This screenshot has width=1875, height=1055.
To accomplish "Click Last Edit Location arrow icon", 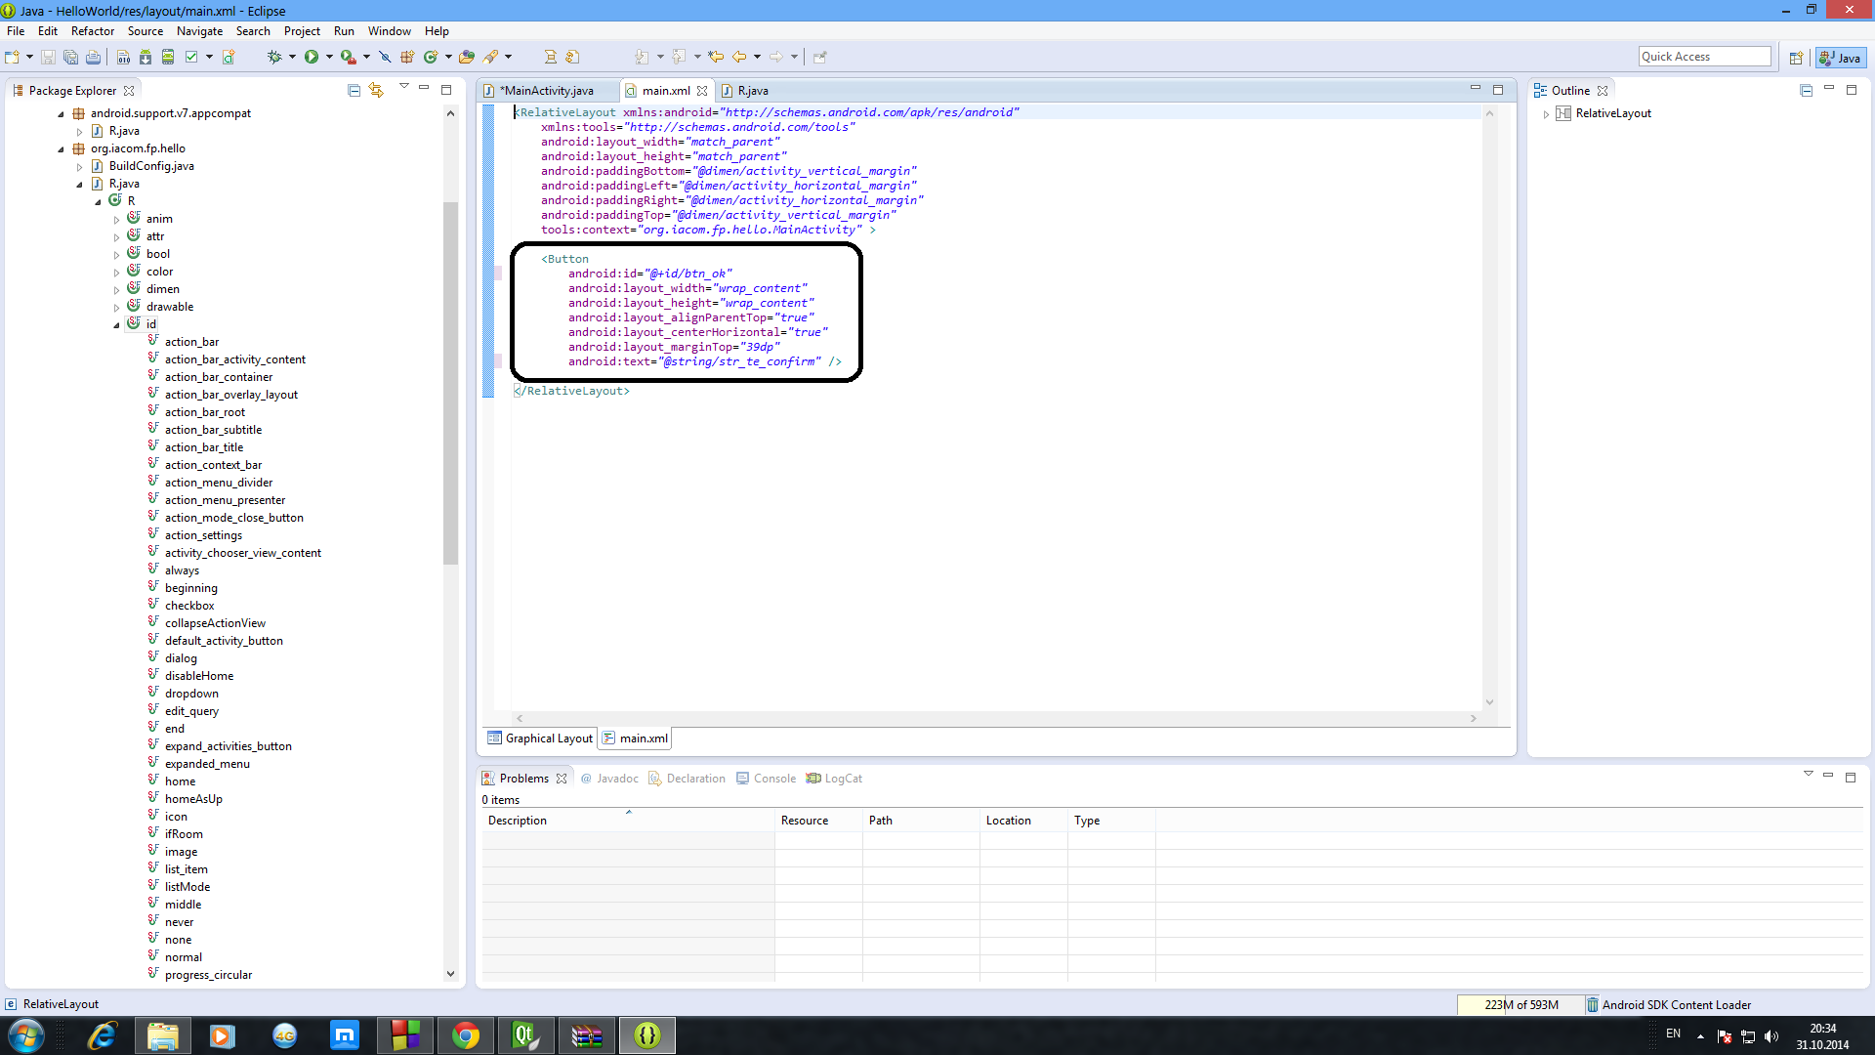I will coord(716,57).
